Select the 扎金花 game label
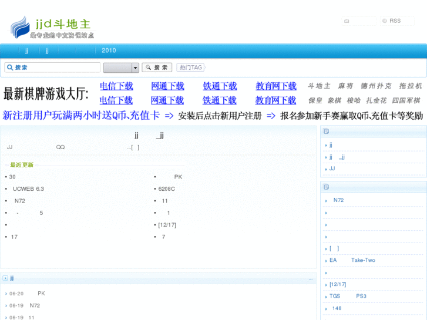The height and width of the screenshot is (320, 427). coord(376,100)
